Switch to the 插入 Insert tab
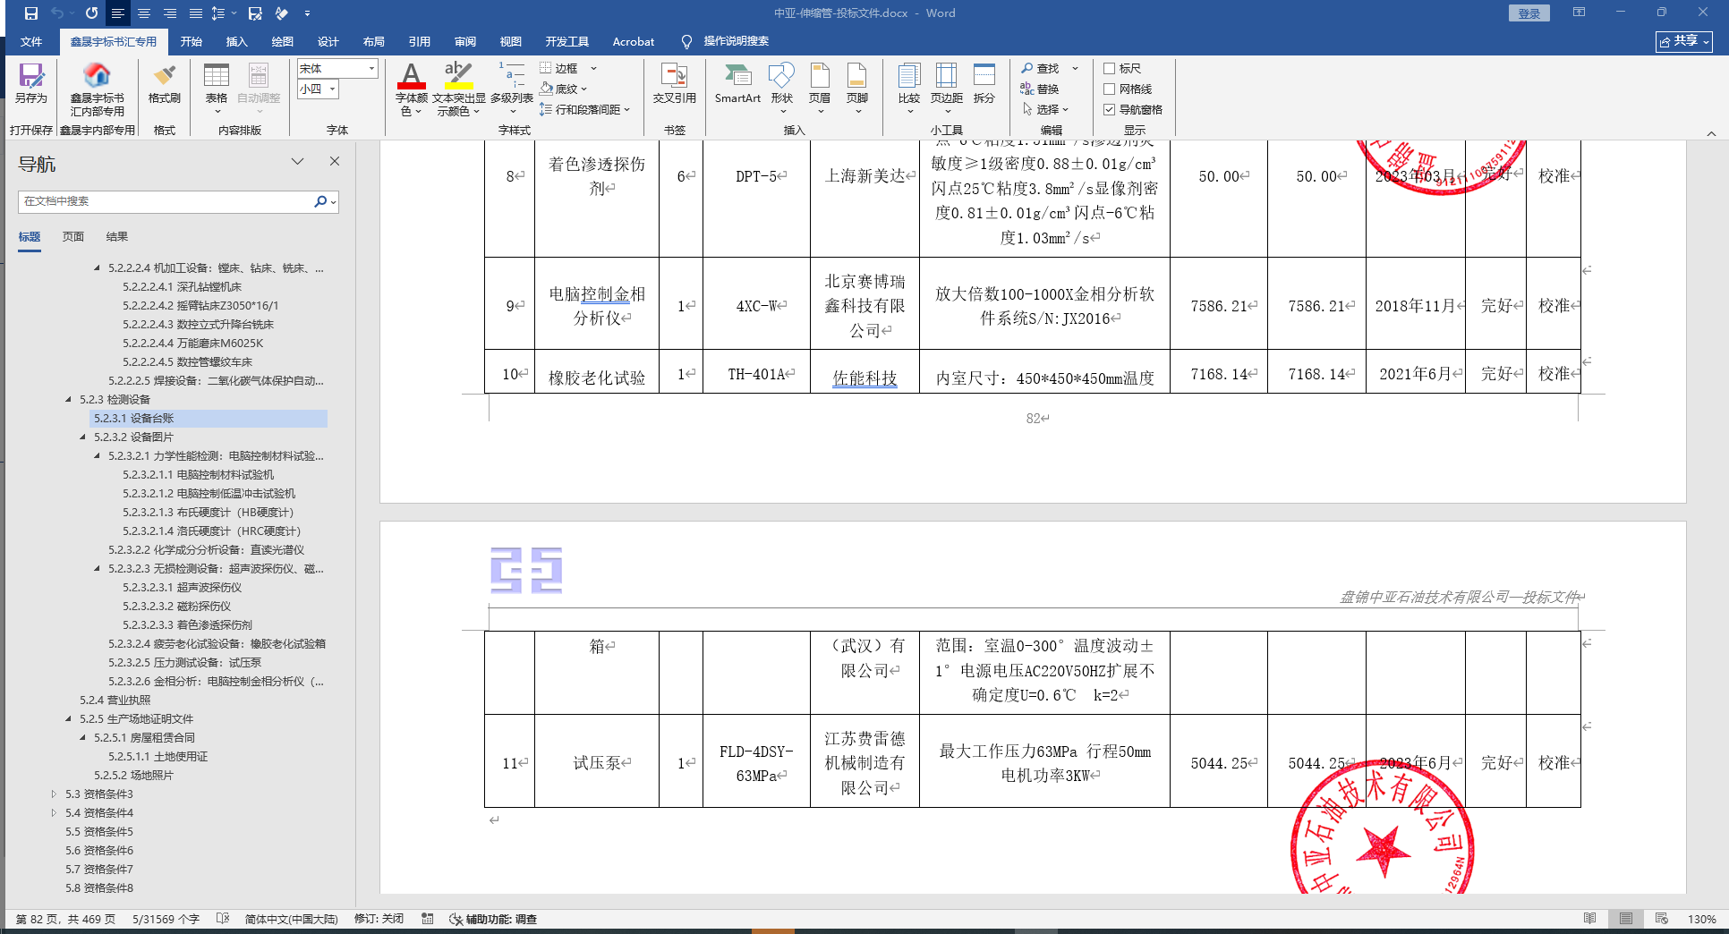1729x934 pixels. (237, 41)
